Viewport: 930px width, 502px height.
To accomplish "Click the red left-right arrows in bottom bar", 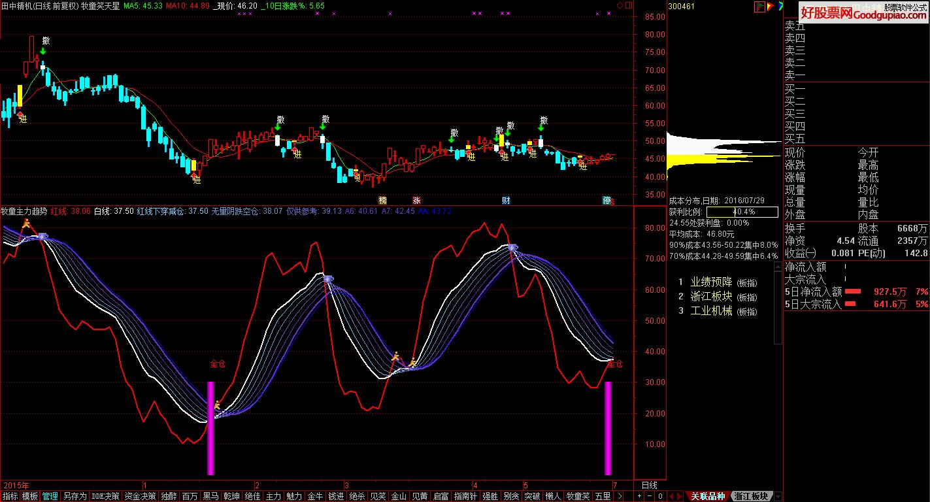I will coord(675,496).
